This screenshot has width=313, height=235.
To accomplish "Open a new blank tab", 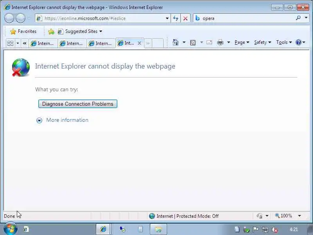I will click(x=158, y=43).
